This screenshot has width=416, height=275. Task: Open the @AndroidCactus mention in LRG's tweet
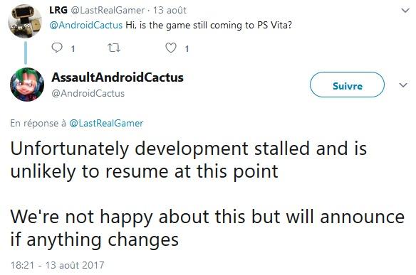tap(86, 26)
